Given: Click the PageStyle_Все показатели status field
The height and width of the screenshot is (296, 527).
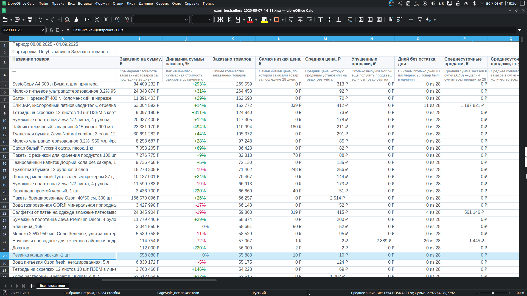Looking at the screenshot, I should click(x=178, y=293).
